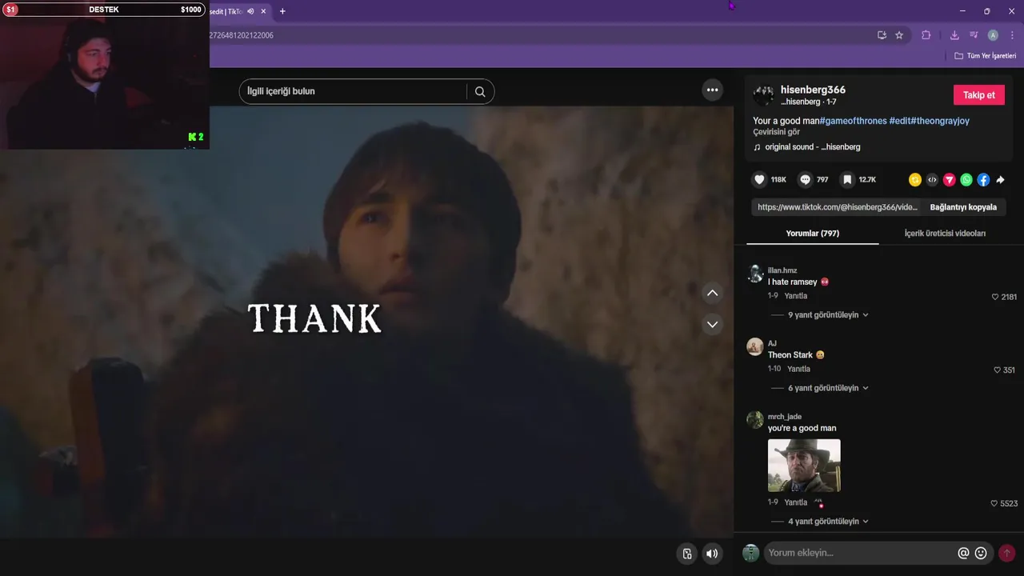Like AJ's Theon Stark comment
This screenshot has width=1024, height=576.
[x=997, y=370]
